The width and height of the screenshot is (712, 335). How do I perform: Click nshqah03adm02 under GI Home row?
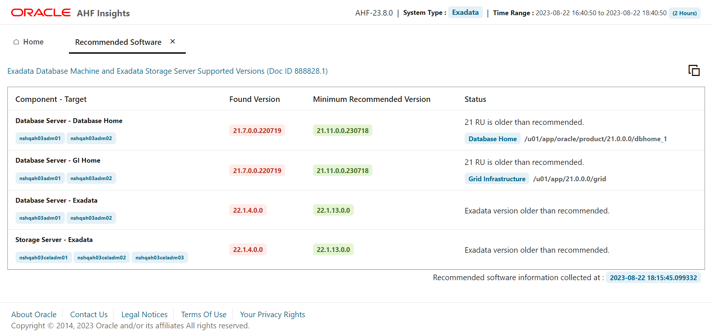click(91, 178)
